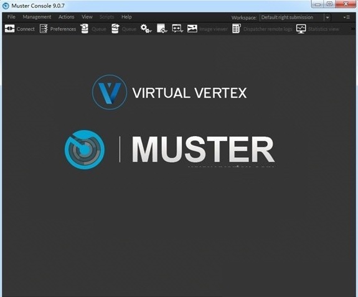Open Dispatcher remote logs icon
Image resolution: width=358 pixels, height=297 pixels.
237,29
